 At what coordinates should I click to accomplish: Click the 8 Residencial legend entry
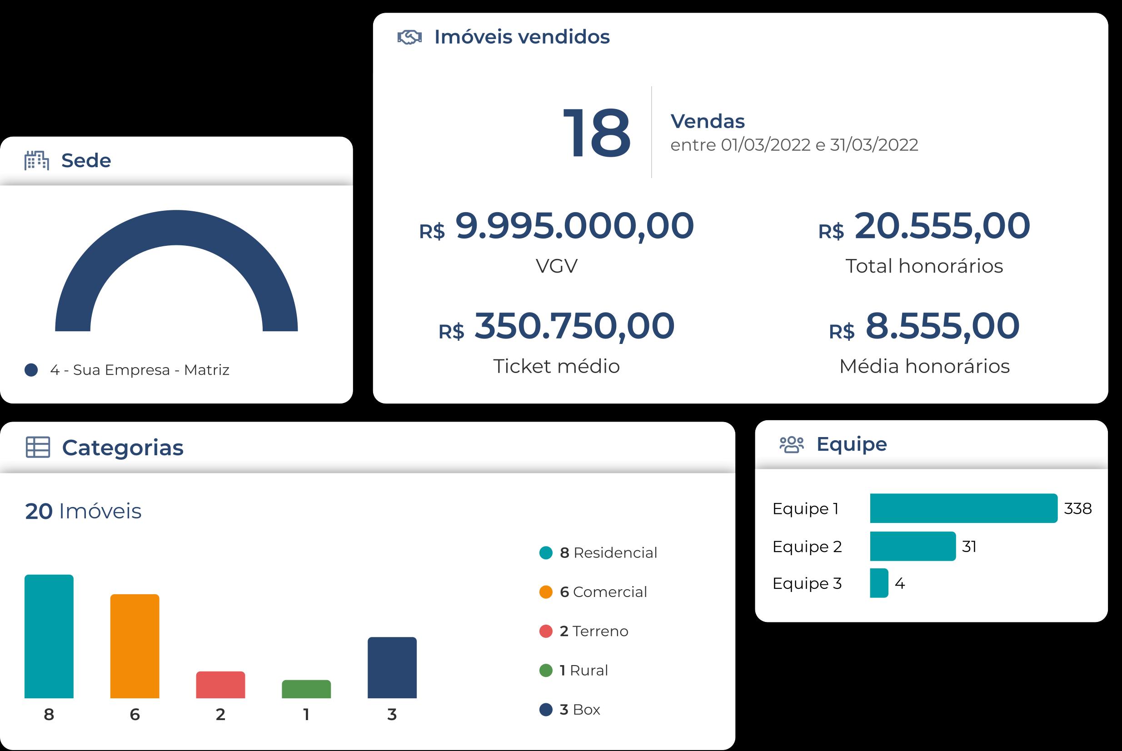(608, 553)
